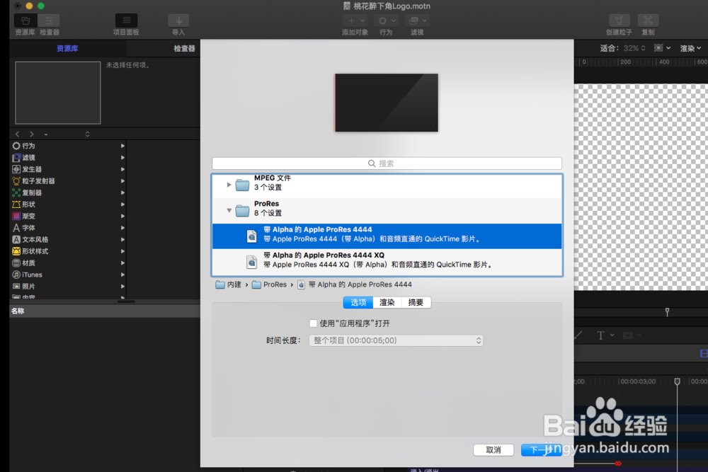Click the 复制 replicate toolbar icon
Viewport: 708px width, 472px height.
pos(648,21)
